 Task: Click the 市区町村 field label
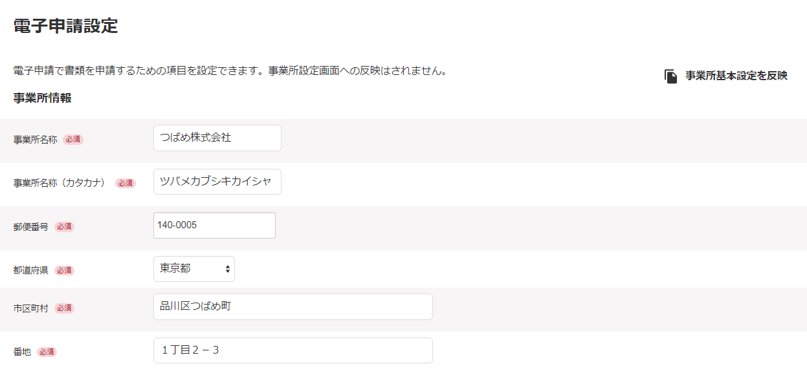[31, 308]
